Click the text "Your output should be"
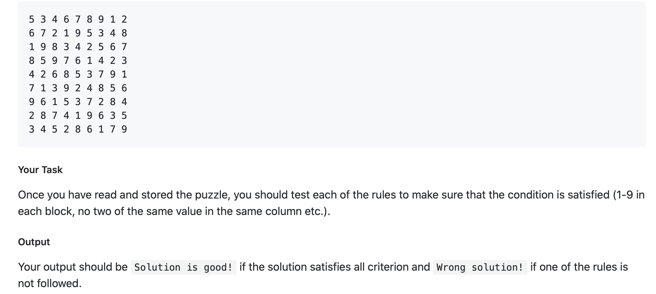Image resolution: width=656 pixels, height=294 pixels. click(x=73, y=267)
